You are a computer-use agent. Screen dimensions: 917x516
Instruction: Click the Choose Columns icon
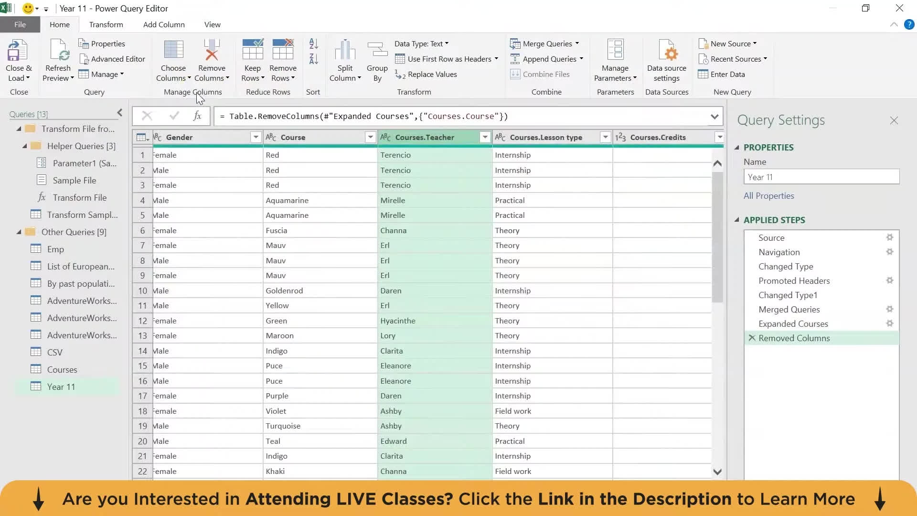click(173, 50)
